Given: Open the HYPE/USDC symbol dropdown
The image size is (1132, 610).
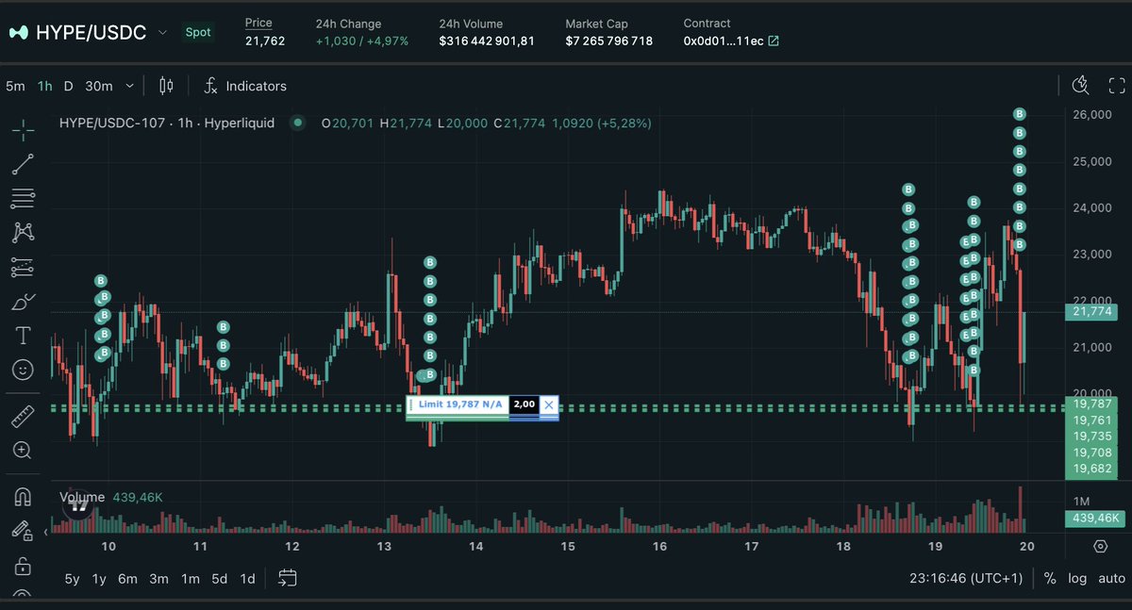Looking at the screenshot, I should pyautogui.click(x=162, y=31).
